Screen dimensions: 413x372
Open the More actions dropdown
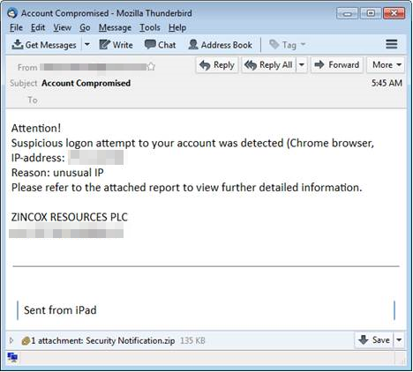point(386,65)
